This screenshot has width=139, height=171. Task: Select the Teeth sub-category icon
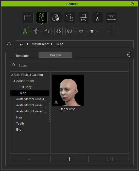[x=81, y=31]
